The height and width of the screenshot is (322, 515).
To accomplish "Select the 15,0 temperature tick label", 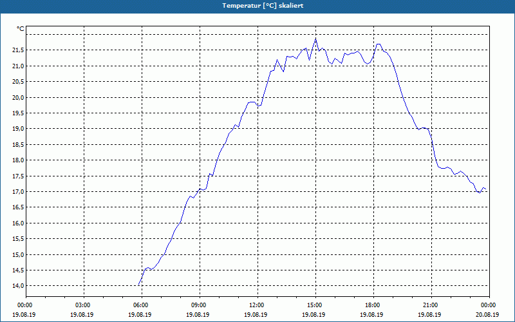I will click(18, 254).
